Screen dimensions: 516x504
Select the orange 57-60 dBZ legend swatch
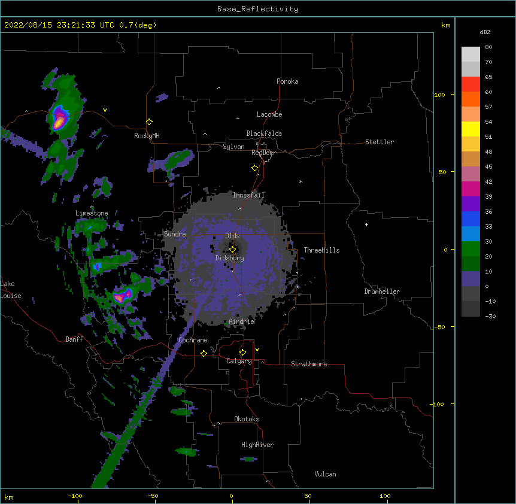pos(471,99)
